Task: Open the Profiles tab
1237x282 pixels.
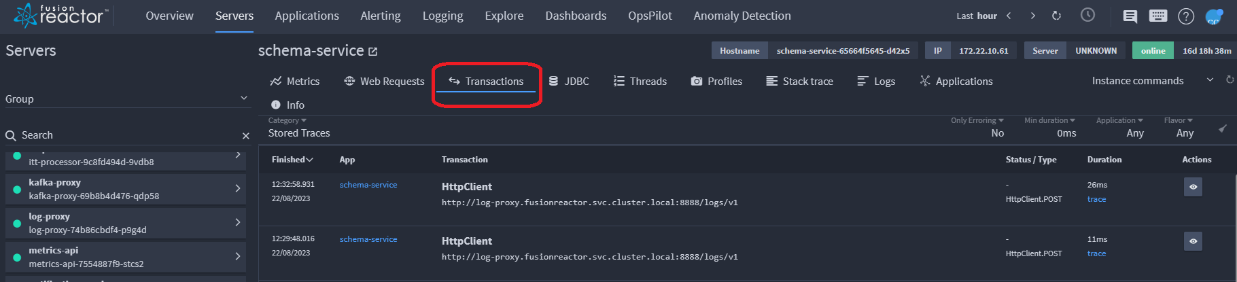Action: [x=716, y=81]
